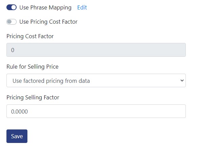Click the grey knob of Cost Factor switch
Image resolution: width=197 pixels, height=146 pixels.
[9, 22]
